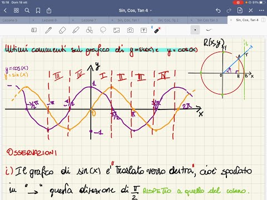Select the Pen tool

point(48,30)
